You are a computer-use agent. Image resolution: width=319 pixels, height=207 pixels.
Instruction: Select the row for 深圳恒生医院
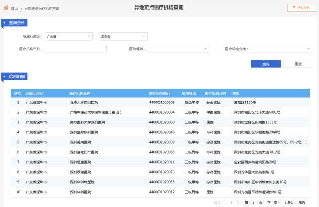point(159,162)
